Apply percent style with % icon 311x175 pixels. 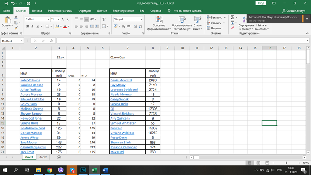click(123, 26)
